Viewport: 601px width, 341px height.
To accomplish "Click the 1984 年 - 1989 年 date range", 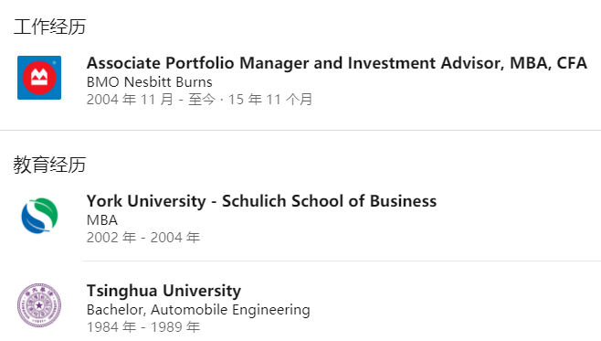I will [x=143, y=327].
